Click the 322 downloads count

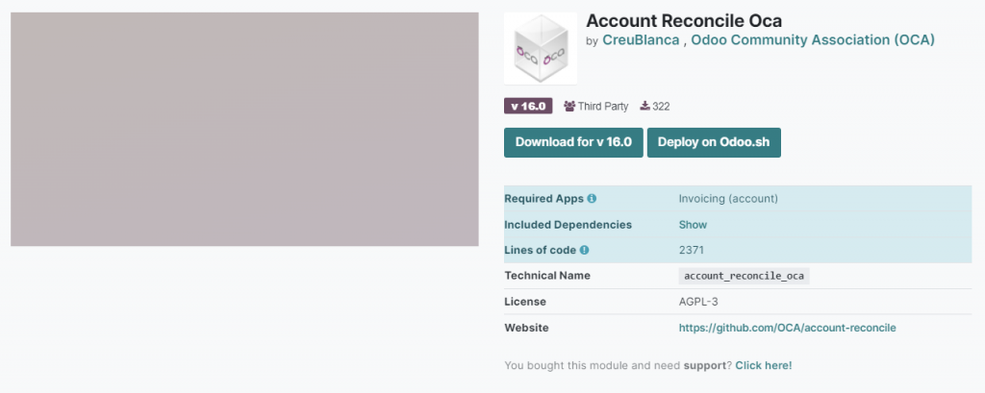click(x=661, y=107)
